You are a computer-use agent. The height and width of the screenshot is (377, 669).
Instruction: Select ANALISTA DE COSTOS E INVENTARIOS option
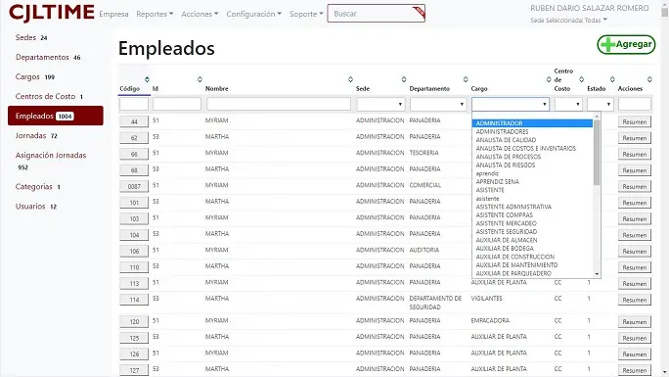pos(532,149)
